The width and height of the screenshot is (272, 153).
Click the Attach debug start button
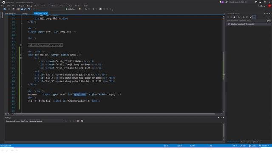tap(70, 9)
